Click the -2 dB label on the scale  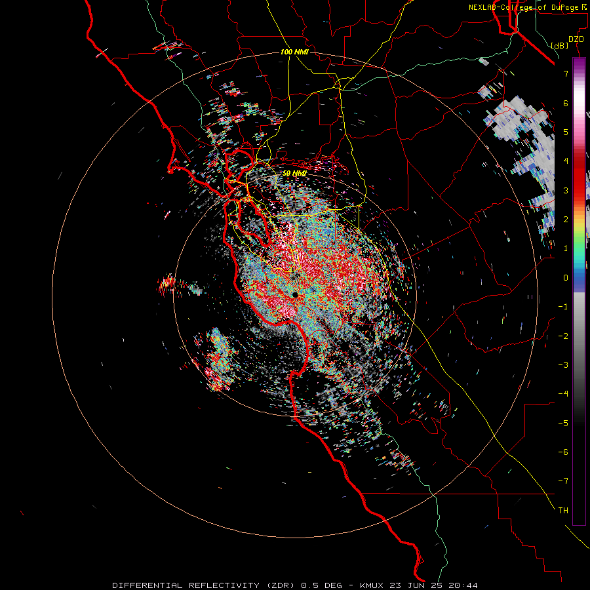[563, 336]
